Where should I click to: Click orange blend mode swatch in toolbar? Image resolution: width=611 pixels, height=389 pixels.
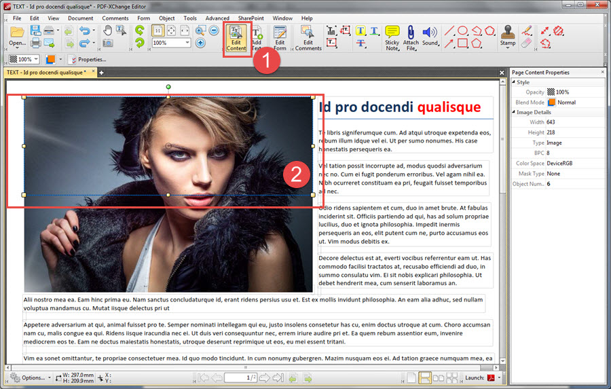click(x=50, y=59)
